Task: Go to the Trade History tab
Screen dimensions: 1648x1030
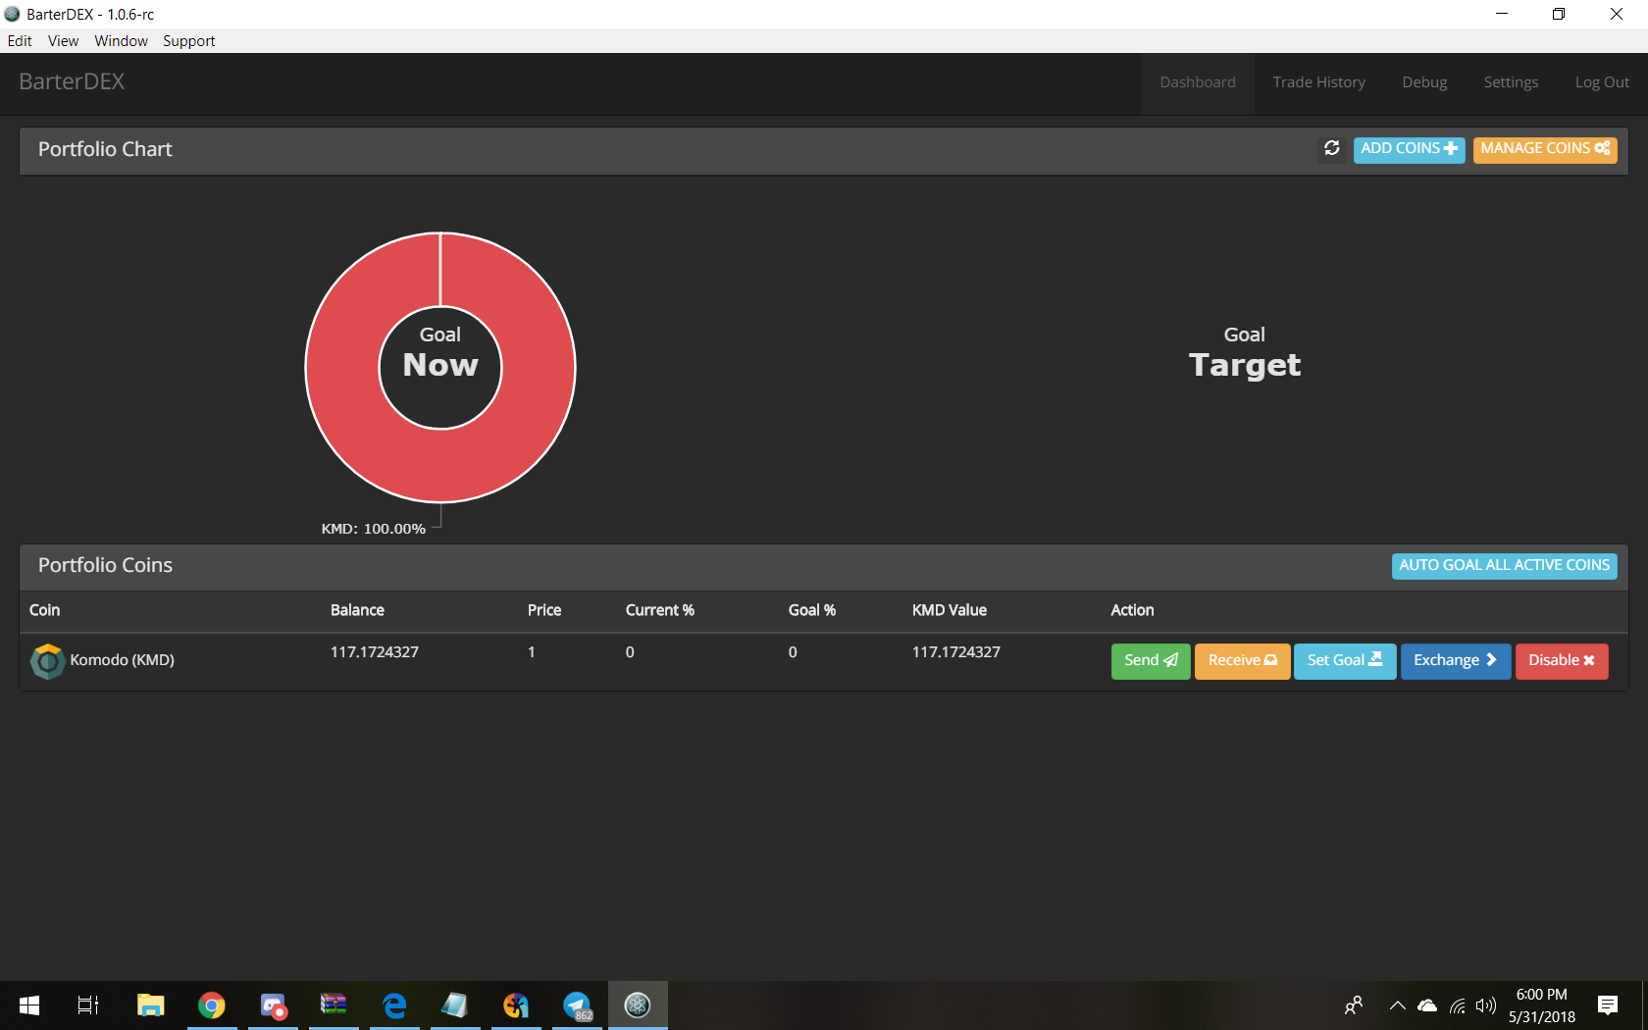Action: click(x=1318, y=82)
